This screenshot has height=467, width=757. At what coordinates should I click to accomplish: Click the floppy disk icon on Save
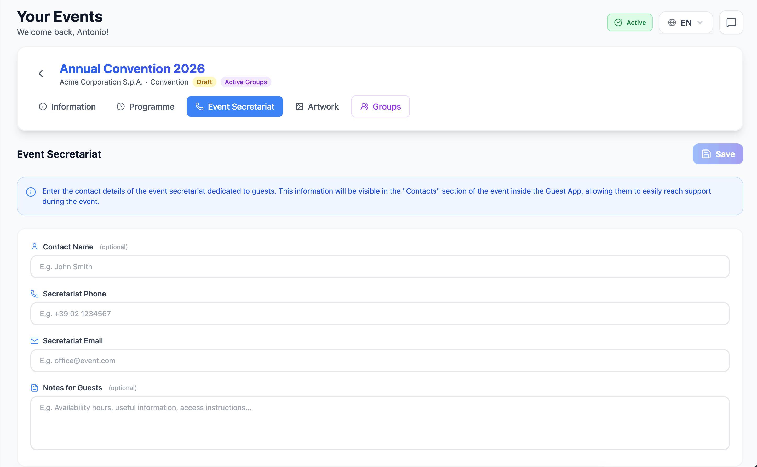tap(706, 154)
